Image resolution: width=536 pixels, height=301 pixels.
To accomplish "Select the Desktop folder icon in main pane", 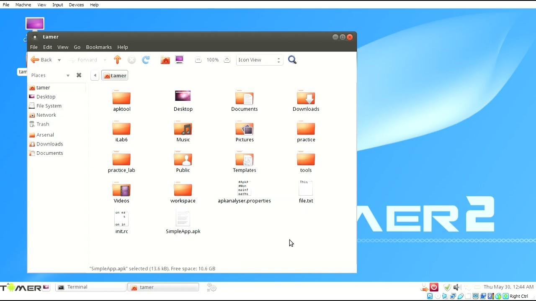I will click(183, 97).
